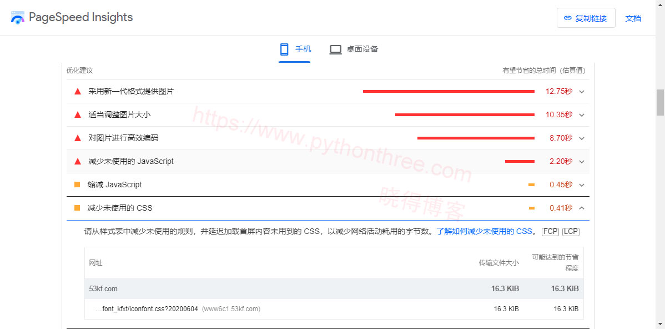Click the 减少未使用的 JavaScript audit title
The height and width of the screenshot is (329, 665).
pos(131,161)
